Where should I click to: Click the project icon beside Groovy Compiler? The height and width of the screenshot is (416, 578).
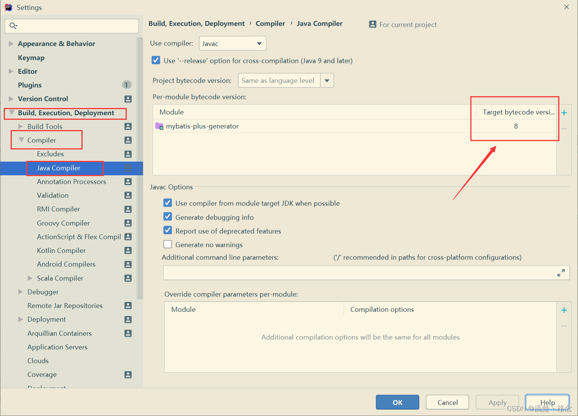[128, 223]
